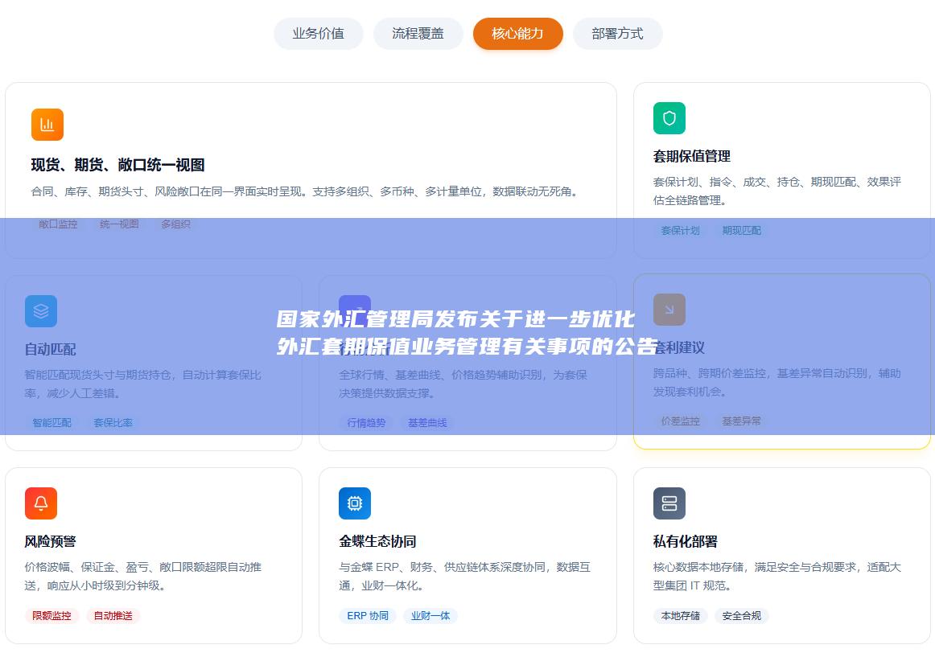Image resolution: width=935 pixels, height=653 pixels.
Task: Click the blue chip icon for 金蝶生态协同
Action: [x=355, y=503]
